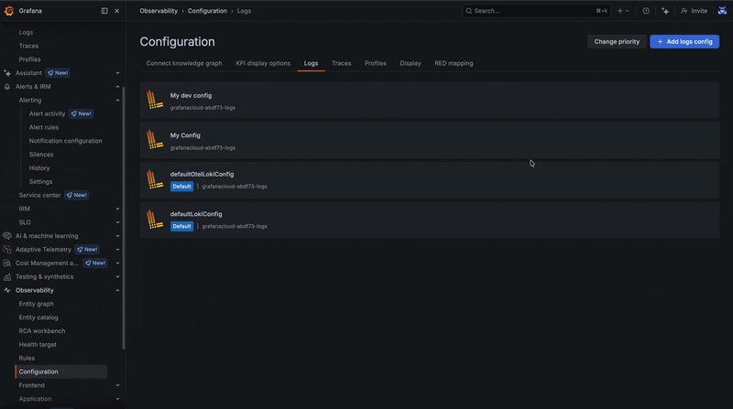Click the Loki icon for defaultOtelLokiConfig
Image resolution: width=733 pixels, height=409 pixels.
pyautogui.click(x=155, y=179)
